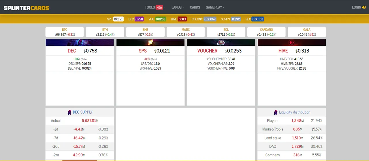
Task: Click the -1d change value -4.41M
Action: coord(79,129)
